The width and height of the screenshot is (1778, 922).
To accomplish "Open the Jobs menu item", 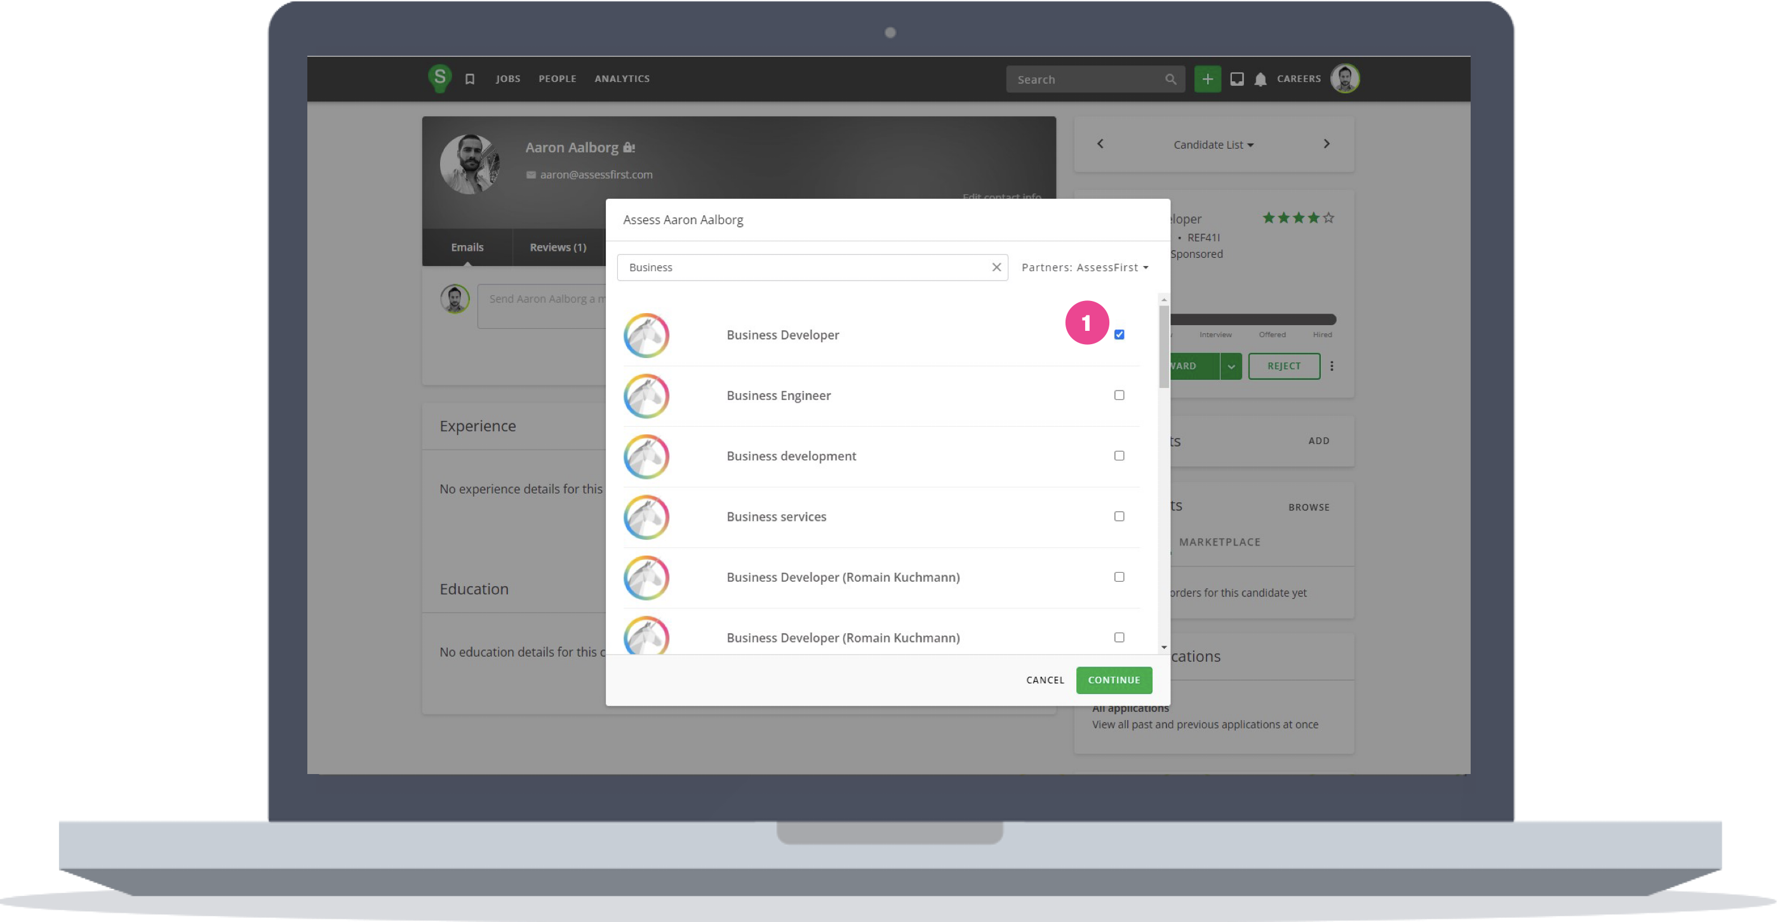I will coord(508,79).
